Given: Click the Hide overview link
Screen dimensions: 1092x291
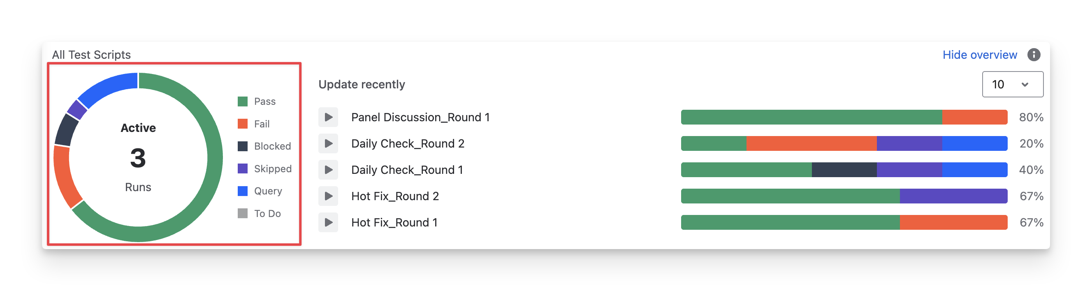Looking at the screenshot, I should 979,55.
